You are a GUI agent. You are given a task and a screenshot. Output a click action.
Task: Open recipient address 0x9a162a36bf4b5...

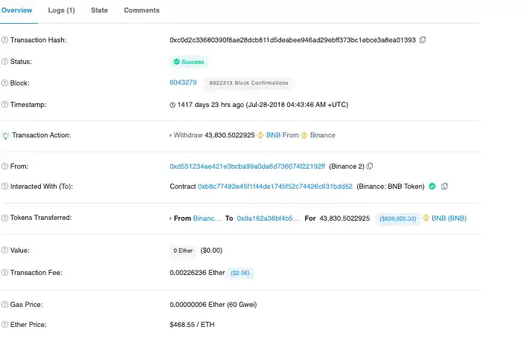(268, 218)
